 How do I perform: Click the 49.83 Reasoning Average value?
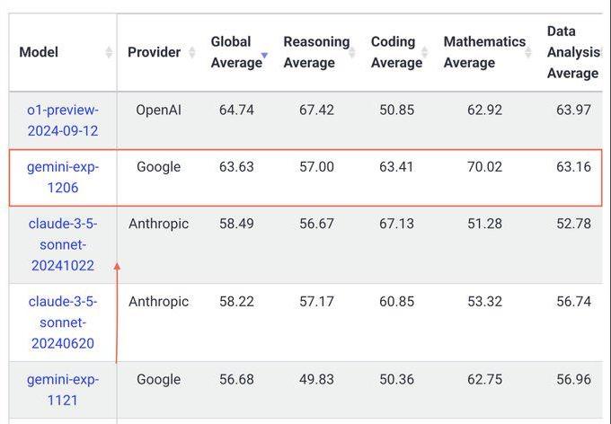[316, 380]
